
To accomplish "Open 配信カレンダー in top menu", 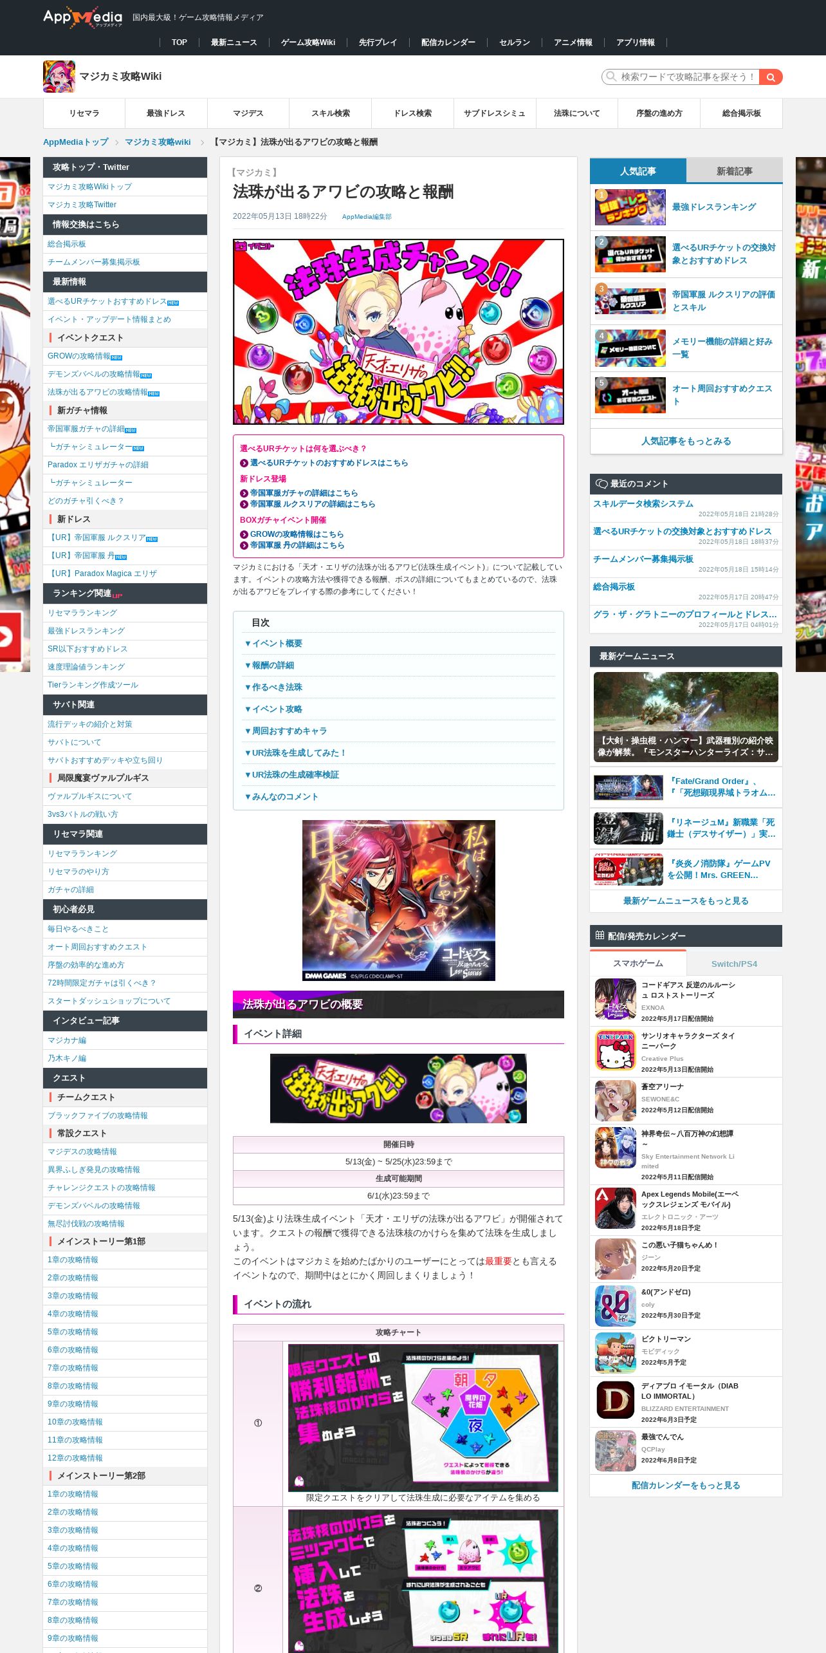I will (x=448, y=42).
